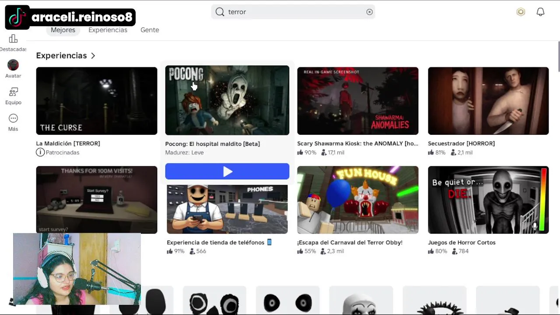Viewport: 560px width, 315px height.
Task: Click title La Maldición [TERROR]
Action: click(68, 143)
